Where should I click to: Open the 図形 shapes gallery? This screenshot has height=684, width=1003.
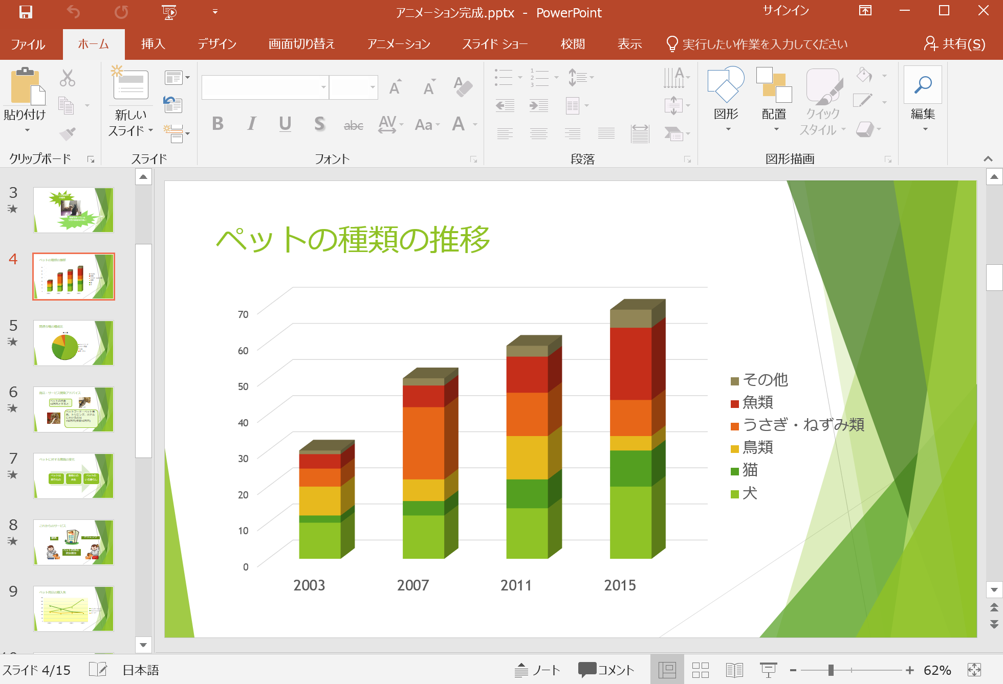pyautogui.click(x=726, y=100)
